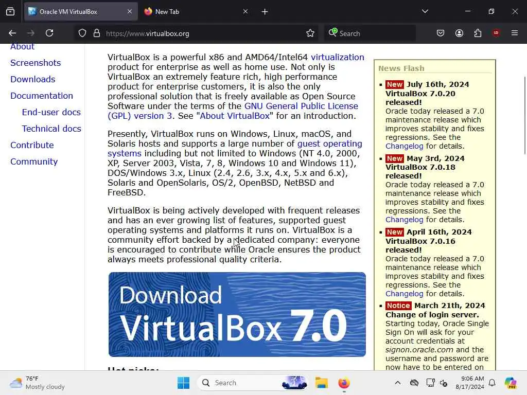The height and width of the screenshot is (395, 527).
Task: Click the site security padlock icon
Action: [97, 33]
